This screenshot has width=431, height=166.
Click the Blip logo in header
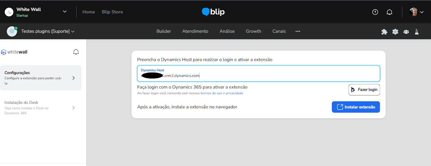(213, 12)
